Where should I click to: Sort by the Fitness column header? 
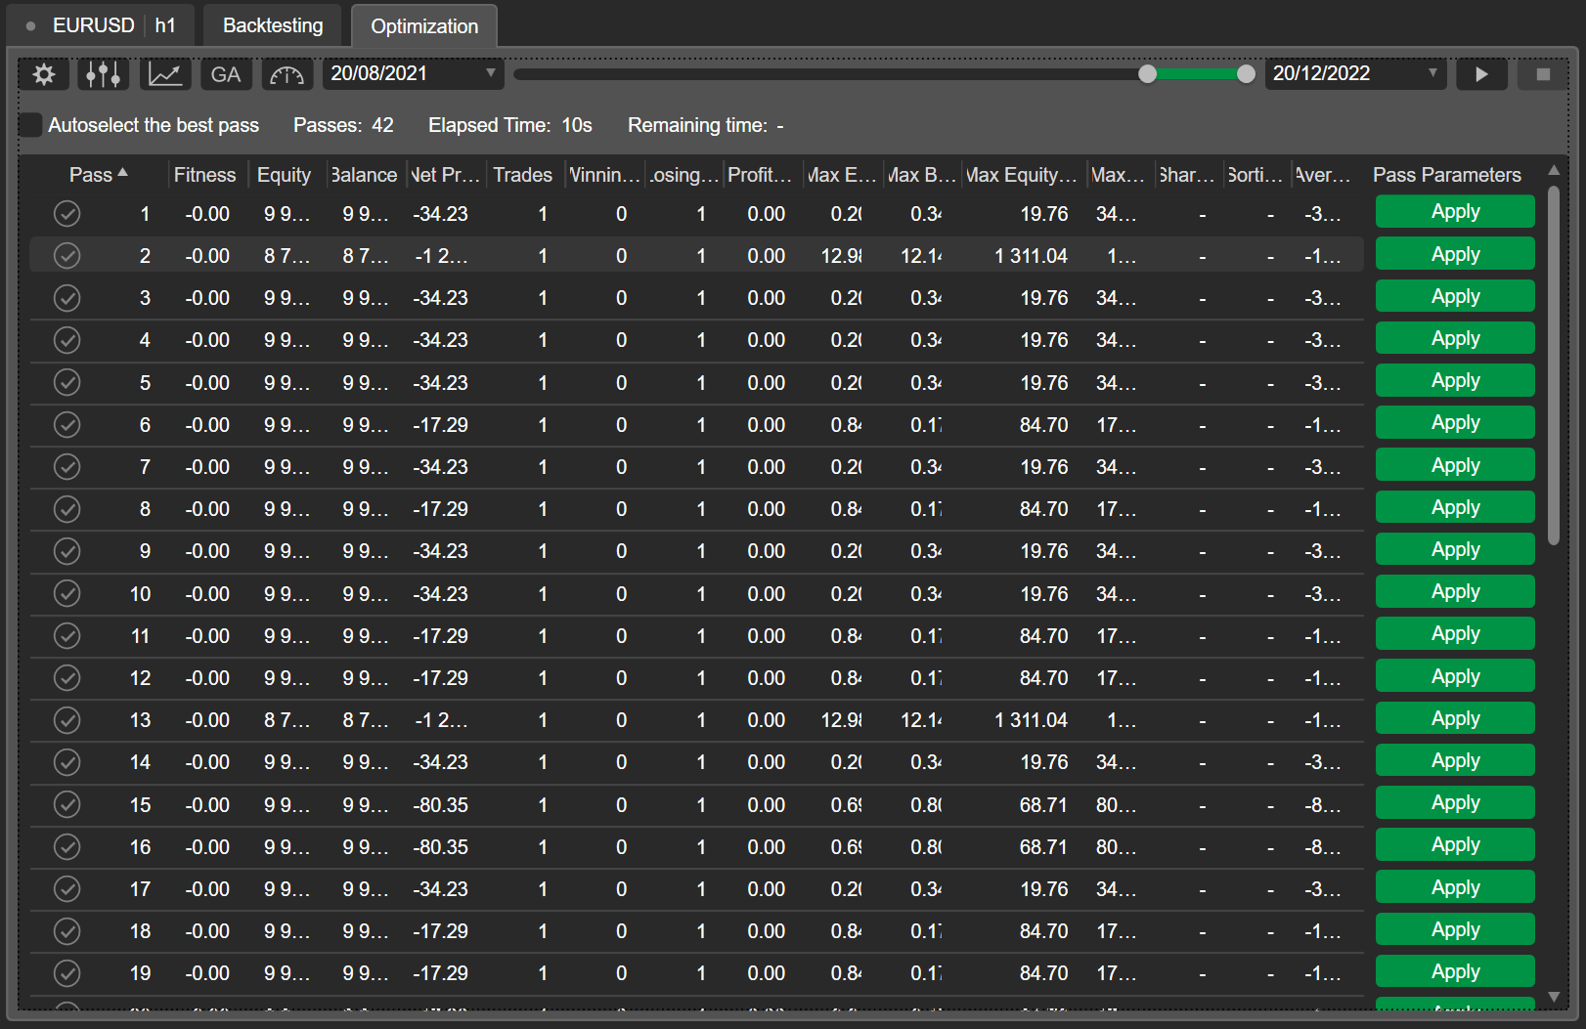coord(205,175)
